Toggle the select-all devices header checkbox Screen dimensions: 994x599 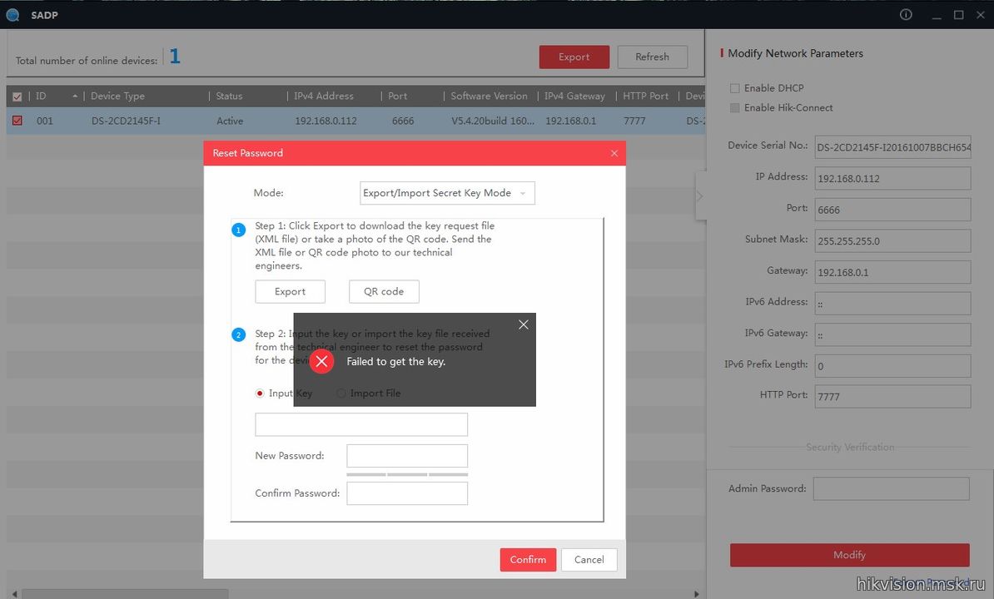tap(17, 97)
